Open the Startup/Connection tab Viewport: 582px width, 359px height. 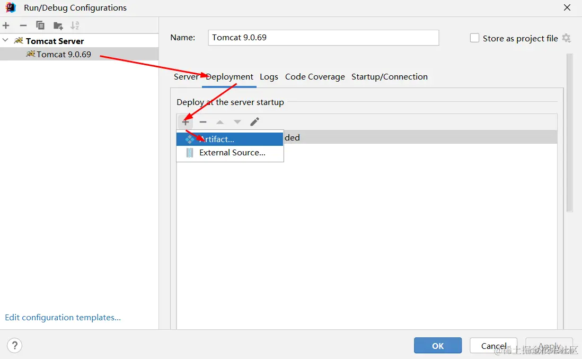[390, 77]
